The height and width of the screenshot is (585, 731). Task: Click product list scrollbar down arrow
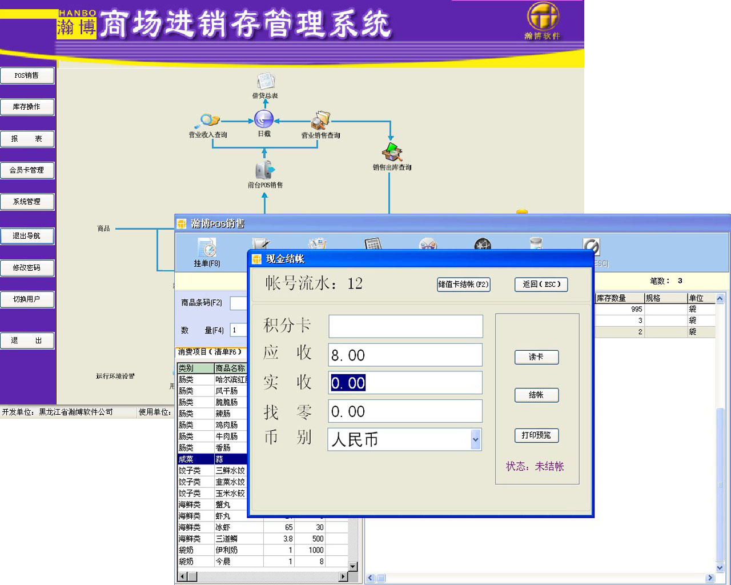[x=353, y=566]
